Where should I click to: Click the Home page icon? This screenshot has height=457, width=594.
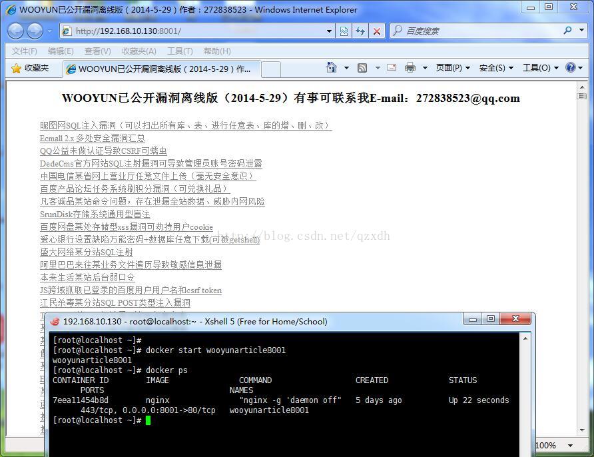(x=332, y=67)
